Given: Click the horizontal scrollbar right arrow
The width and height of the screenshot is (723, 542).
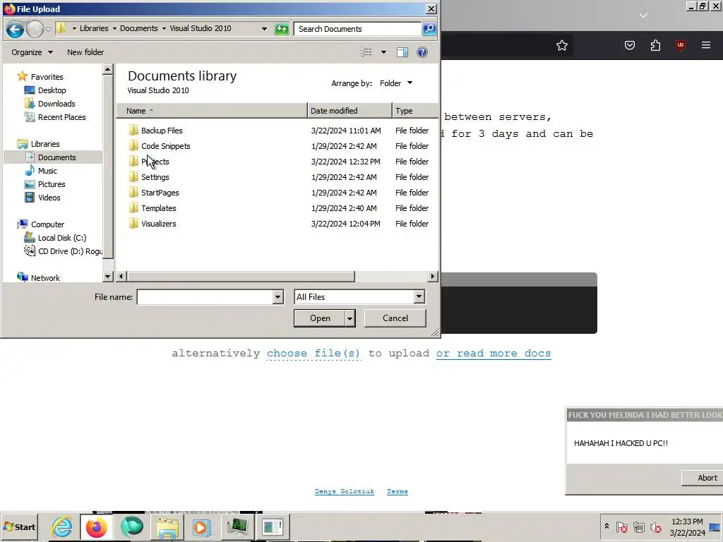Looking at the screenshot, I should [432, 277].
